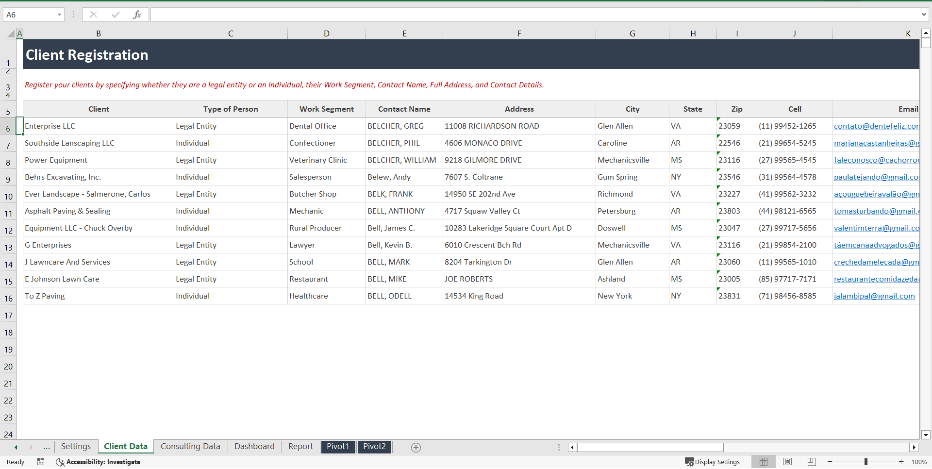
Task: Select zip code 23831 cell
Action: 737,296
